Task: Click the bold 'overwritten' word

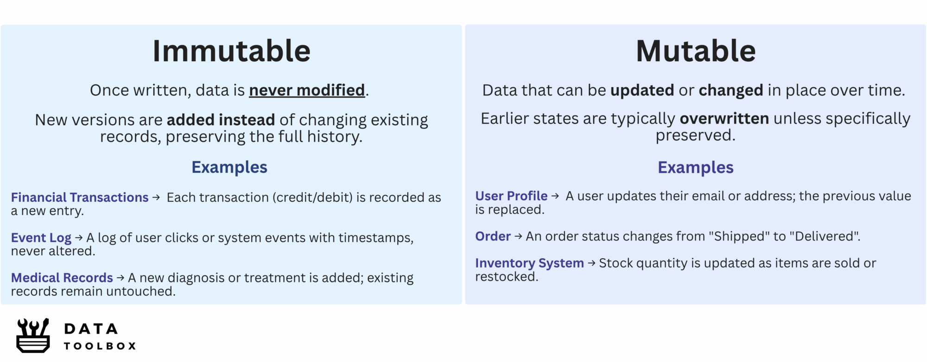Action: coord(724,119)
